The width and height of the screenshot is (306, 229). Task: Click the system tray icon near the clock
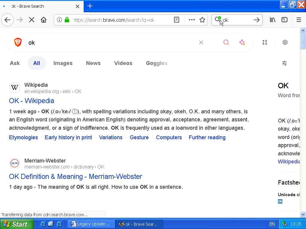[284, 224]
